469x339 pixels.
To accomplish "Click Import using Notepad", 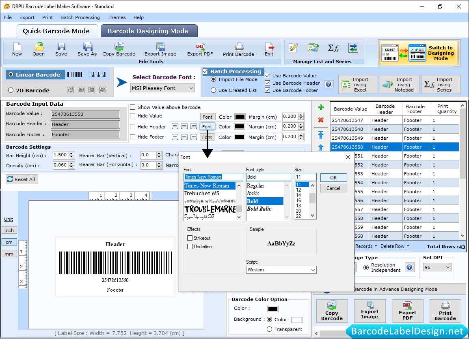I will point(399,85).
